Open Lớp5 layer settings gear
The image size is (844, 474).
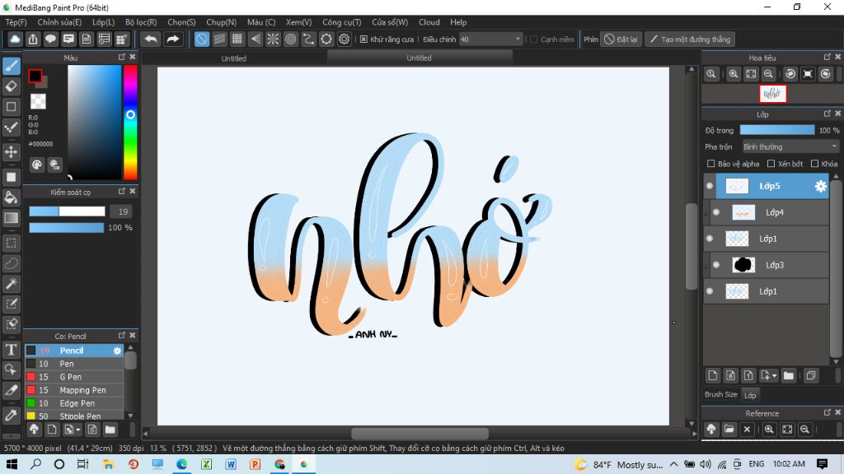point(820,186)
